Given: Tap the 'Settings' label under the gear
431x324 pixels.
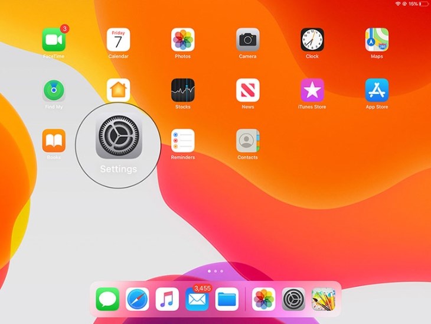Looking at the screenshot, I should click(119, 169).
